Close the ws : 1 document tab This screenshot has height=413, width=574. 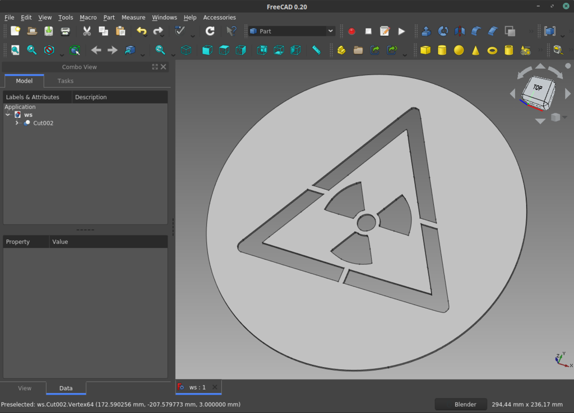pyautogui.click(x=215, y=387)
